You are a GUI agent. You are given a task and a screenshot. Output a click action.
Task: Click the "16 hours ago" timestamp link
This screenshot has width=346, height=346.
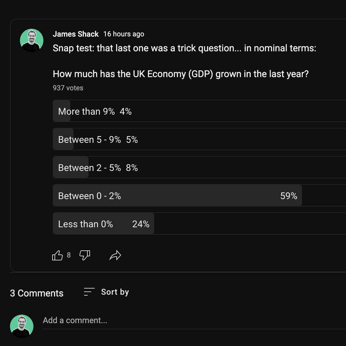[x=124, y=34]
